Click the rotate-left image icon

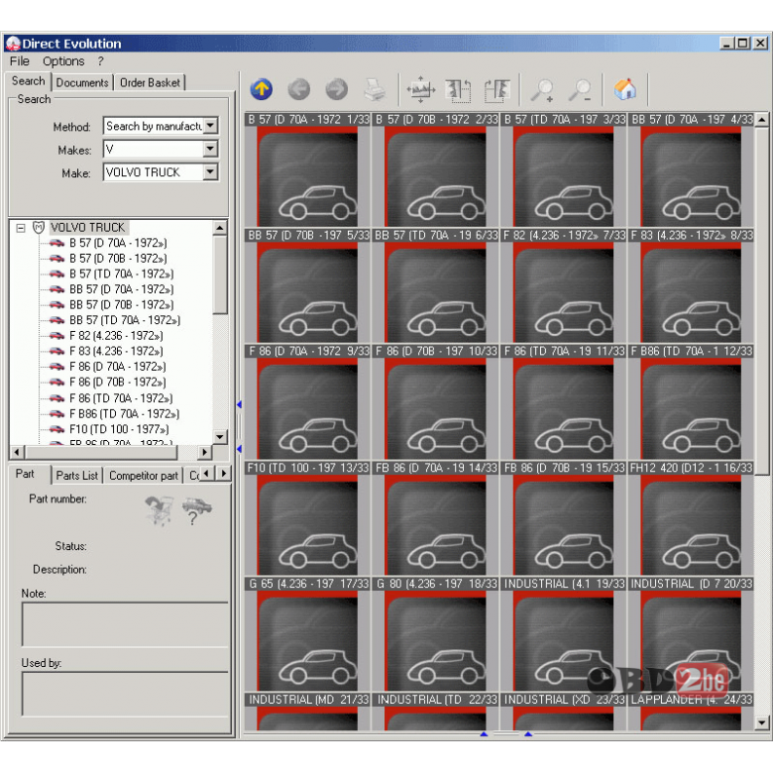pos(458,91)
